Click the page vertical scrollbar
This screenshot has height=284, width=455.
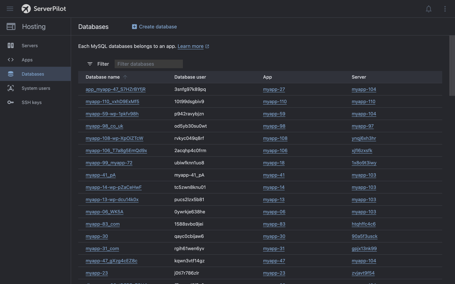pos(452,66)
